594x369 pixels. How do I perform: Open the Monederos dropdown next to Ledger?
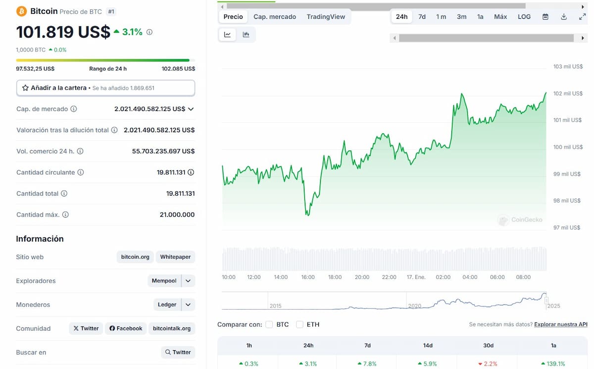coord(188,304)
